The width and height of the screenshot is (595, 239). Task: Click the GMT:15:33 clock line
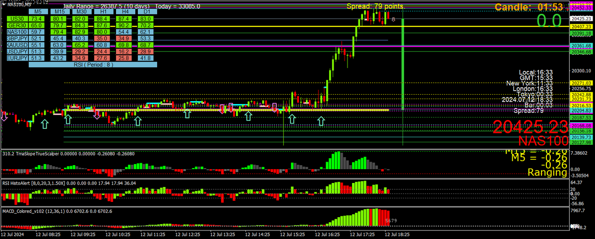pos(536,78)
